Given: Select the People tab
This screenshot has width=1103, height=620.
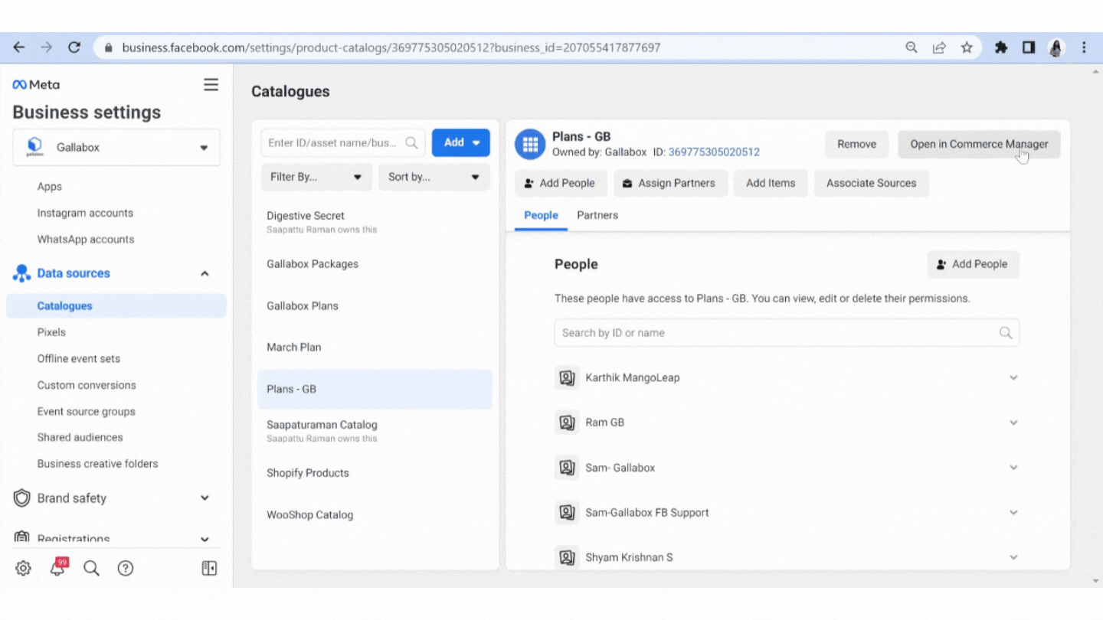Looking at the screenshot, I should pos(541,215).
